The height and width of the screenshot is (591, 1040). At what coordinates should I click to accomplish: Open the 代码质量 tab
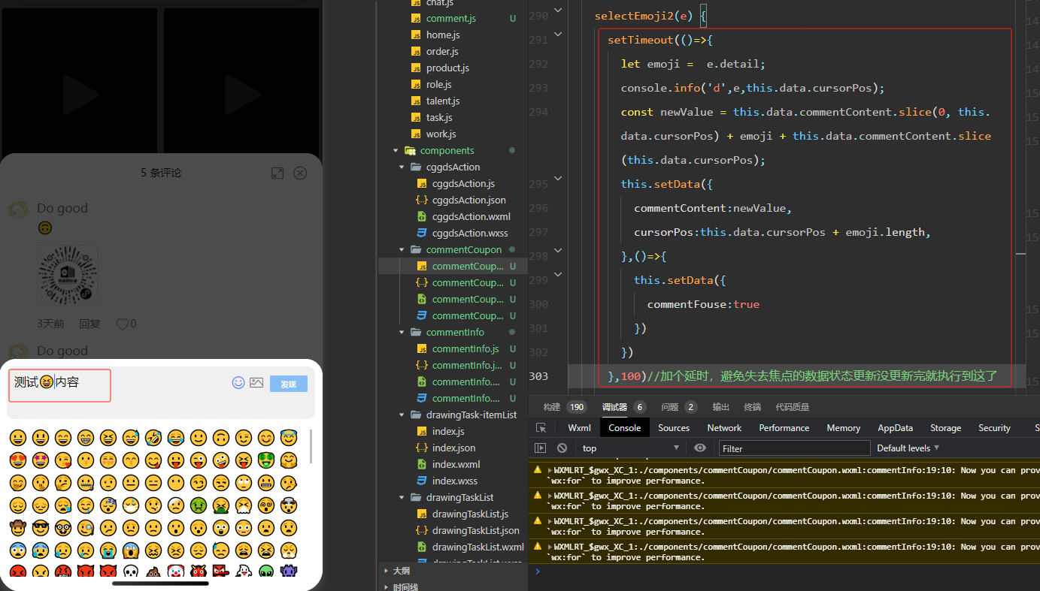(x=793, y=407)
